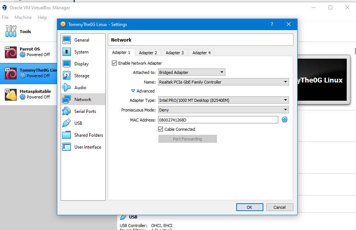
Task: Click the Metasploitable name text
Action: (x=35, y=91)
